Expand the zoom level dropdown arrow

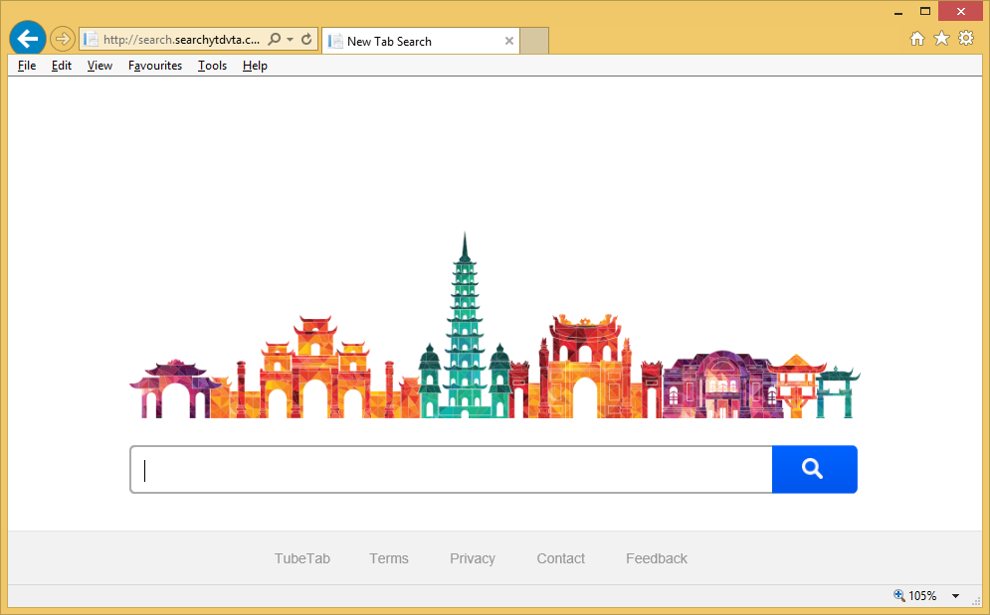pos(955,596)
